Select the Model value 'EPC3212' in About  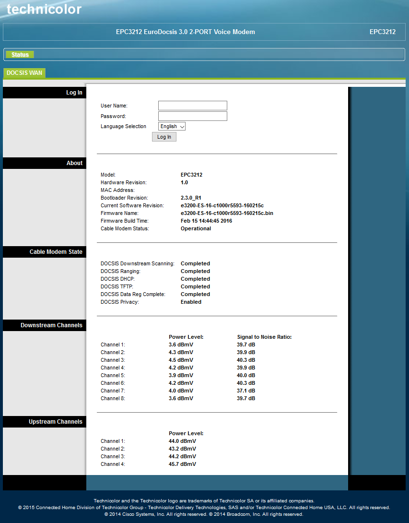(191, 175)
